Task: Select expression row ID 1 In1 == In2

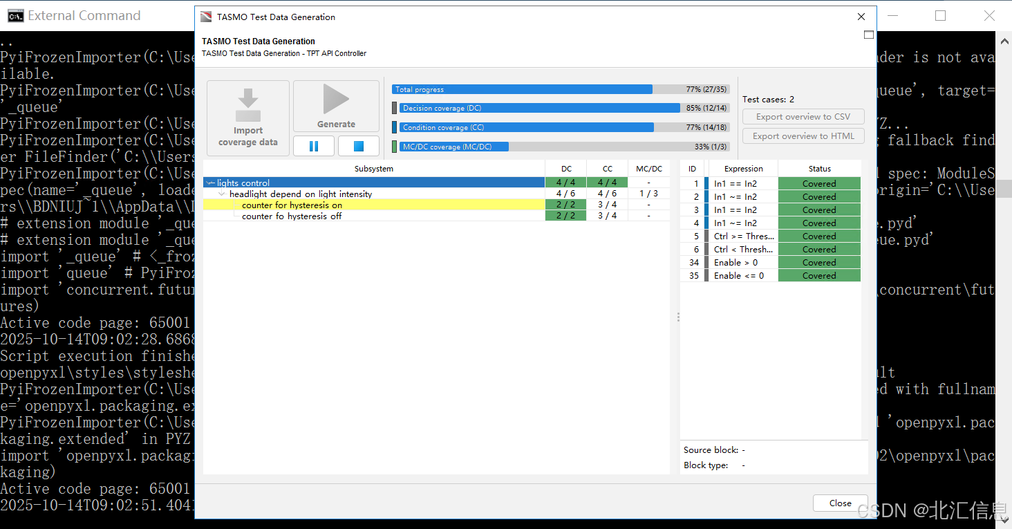Action: (771, 183)
